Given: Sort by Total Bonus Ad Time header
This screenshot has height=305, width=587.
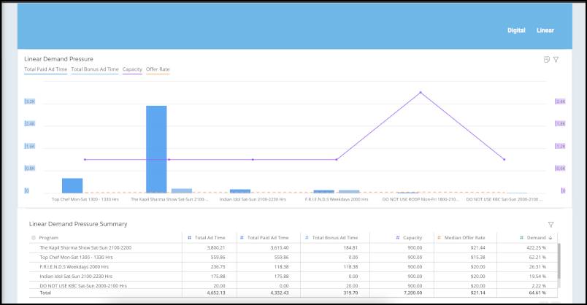Looking at the screenshot, I should coord(334,238).
